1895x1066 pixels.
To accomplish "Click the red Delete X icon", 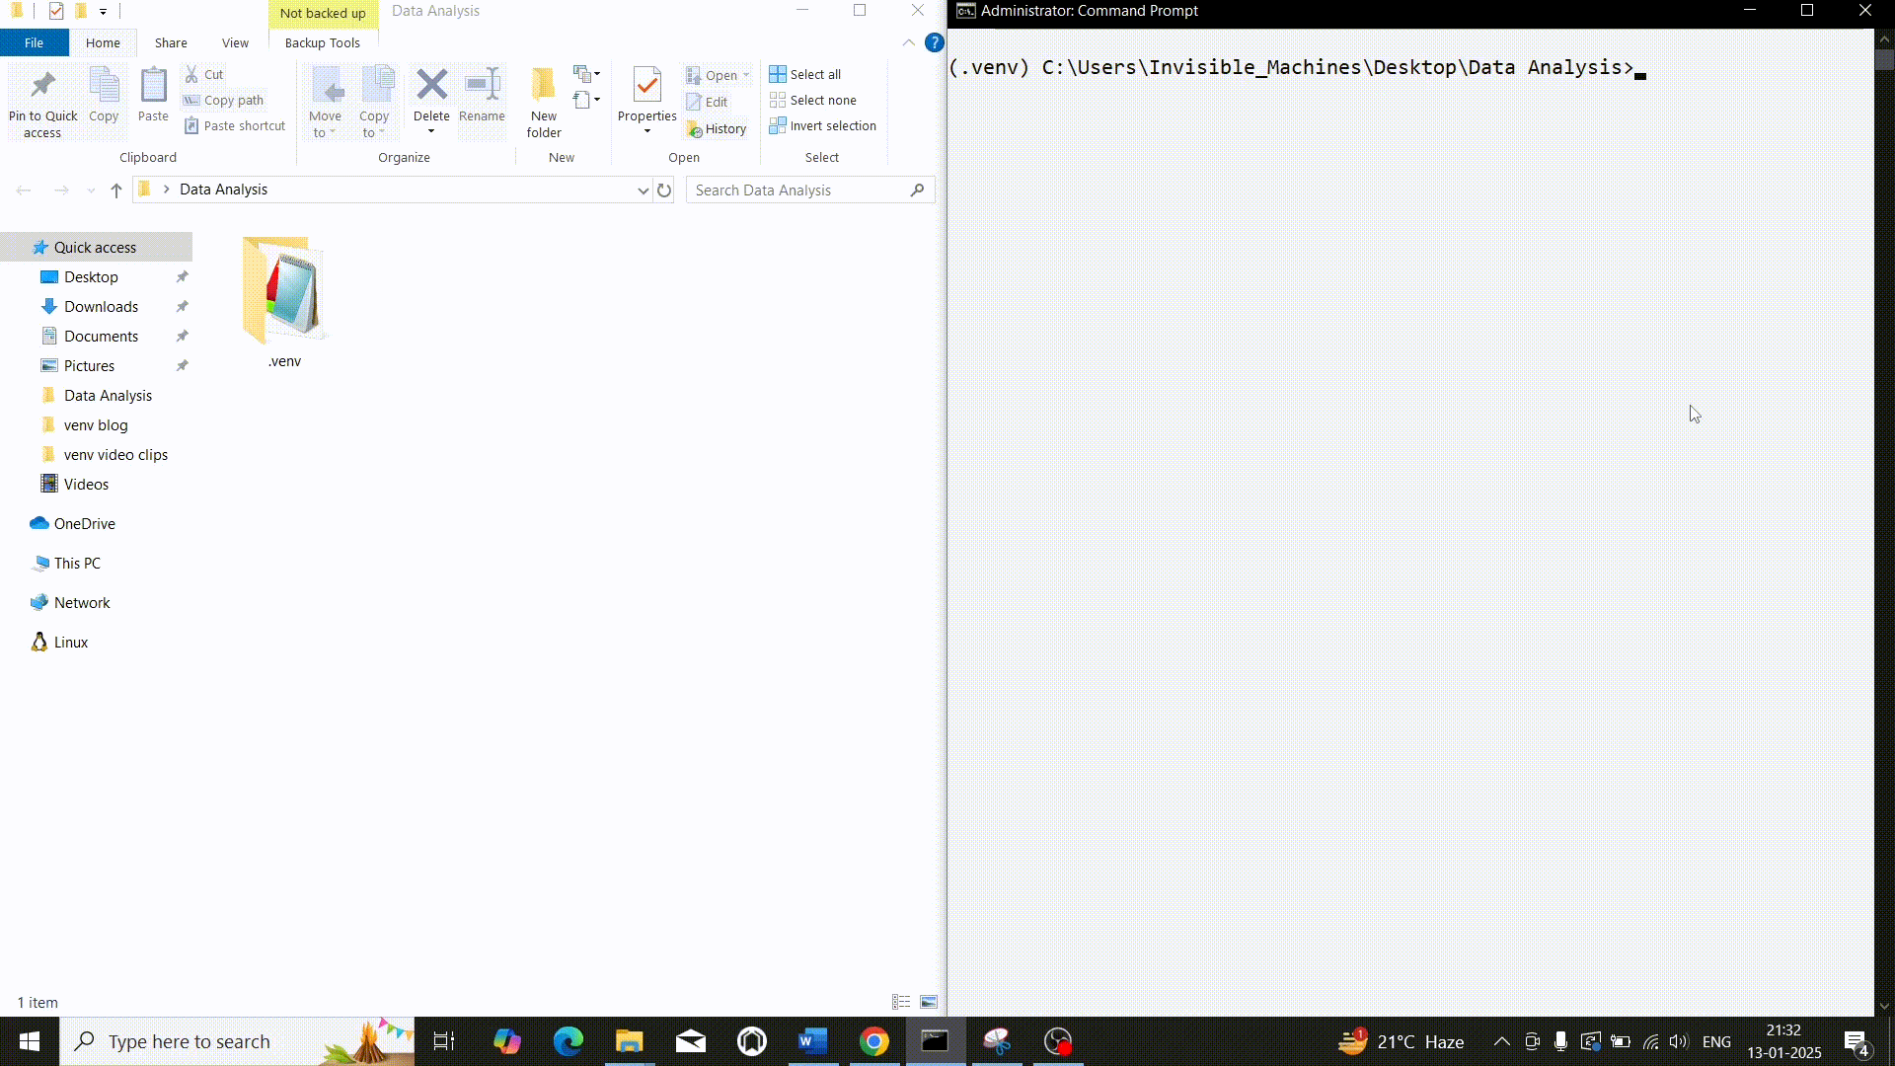I will click(431, 84).
